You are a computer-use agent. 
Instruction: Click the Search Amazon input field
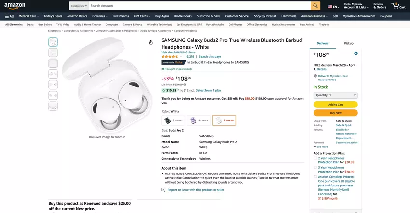point(199,6)
